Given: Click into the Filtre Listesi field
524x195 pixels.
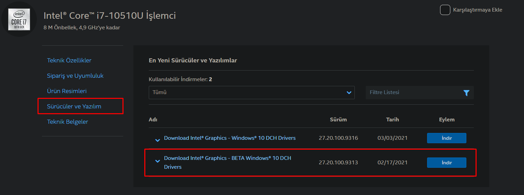Looking at the screenshot, I should point(413,92).
